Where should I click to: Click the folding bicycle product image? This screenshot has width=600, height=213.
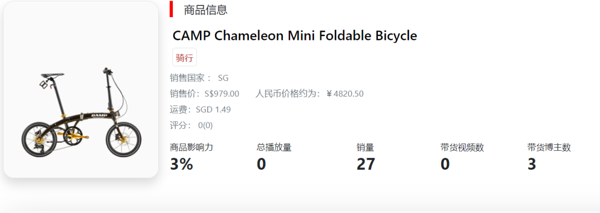click(x=81, y=90)
